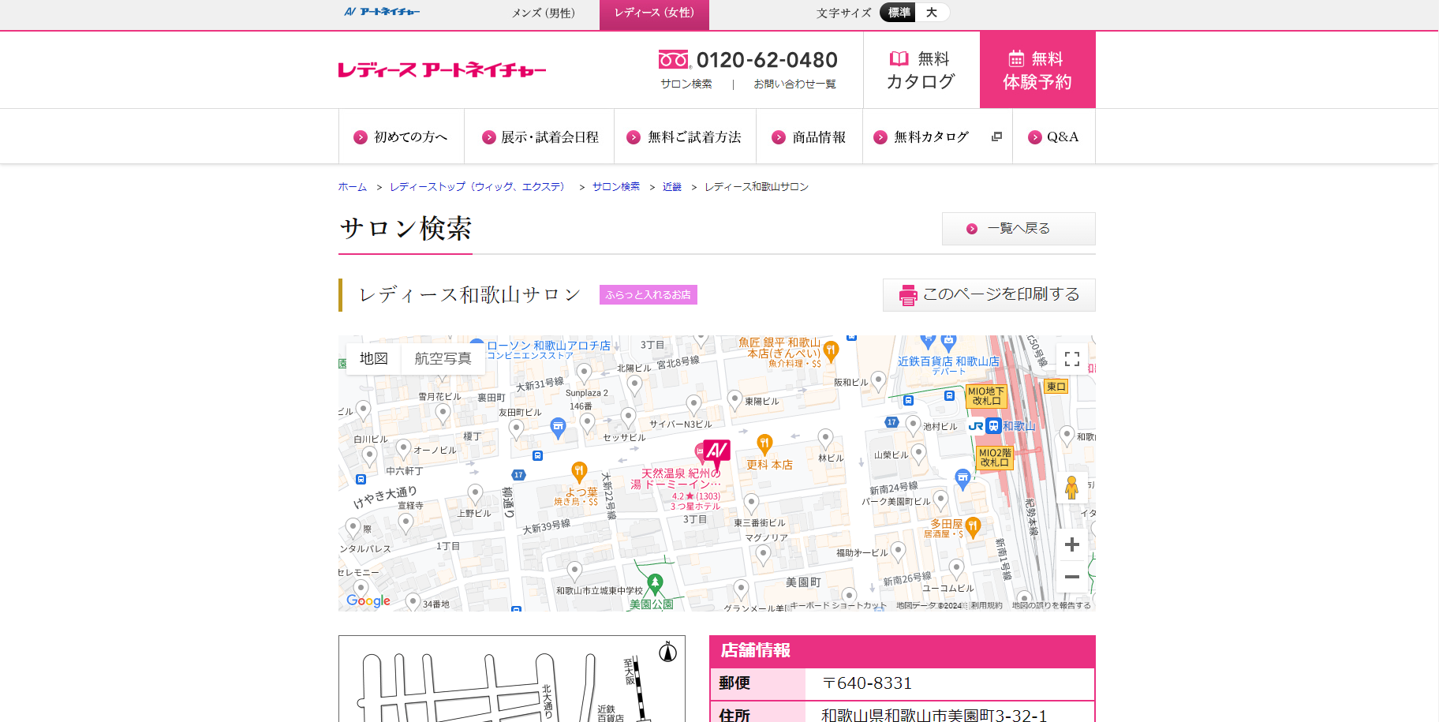The height and width of the screenshot is (722, 1439).
Task: Click the Art Nature logo in top bar
Action: [382, 12]
